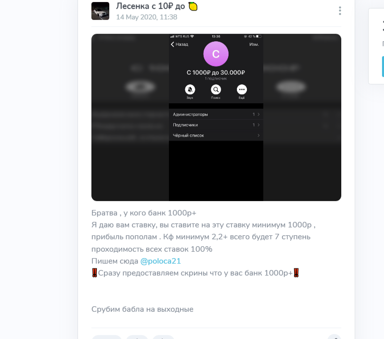Screen dimensions: 384x339
Task: Tap the muted bell sound icon
Action: [x=190, y=89]
